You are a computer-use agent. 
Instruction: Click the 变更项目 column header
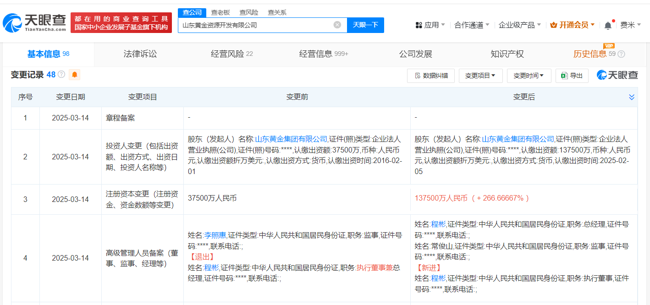143,97
